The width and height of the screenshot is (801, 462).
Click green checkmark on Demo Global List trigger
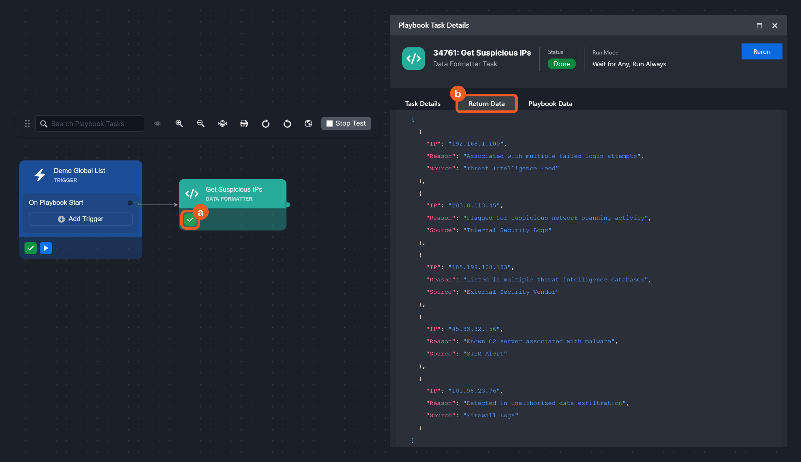click(x=31, y=248)
